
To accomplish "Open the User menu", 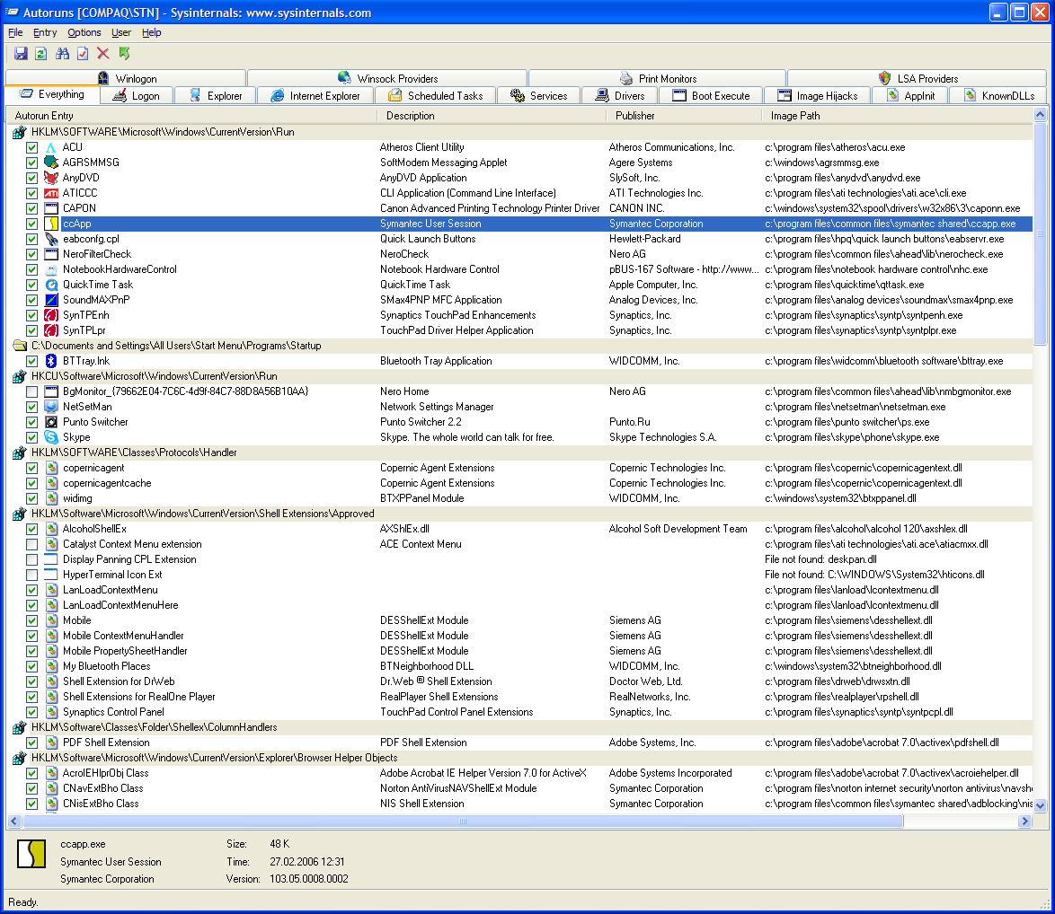I will coord(121,32).
